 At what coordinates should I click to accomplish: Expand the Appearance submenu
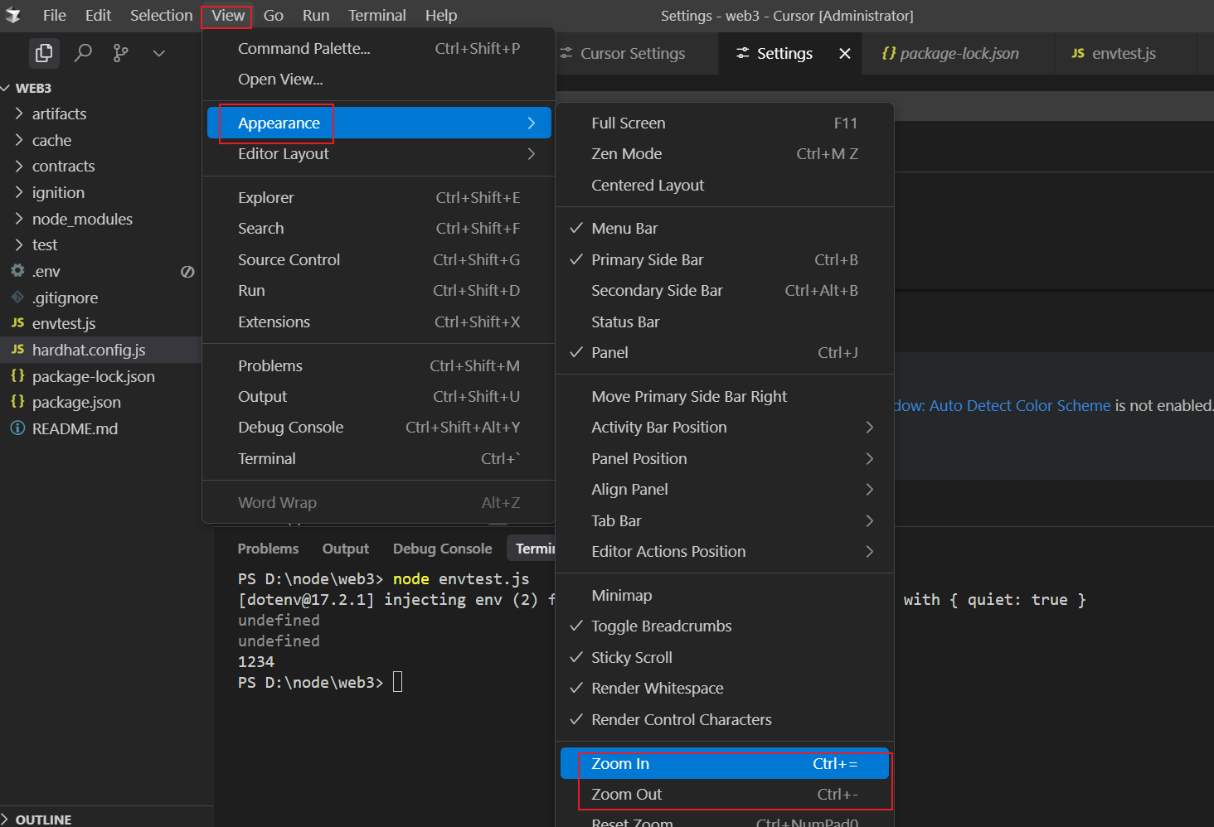379,123
